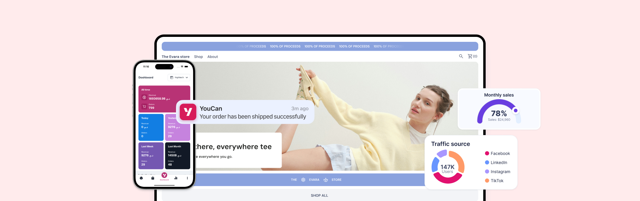Image resolution: width=640 pixels, height=201 pixels.
Task: Click the Instagram legend color dot
Action: pos(487,171)
